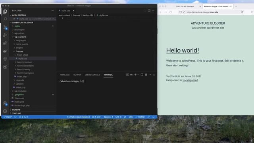Image resolution: width=254 pixels, height=143 pixels.
Task: Expand the .ddev folder
Action: tap(17, 26)
